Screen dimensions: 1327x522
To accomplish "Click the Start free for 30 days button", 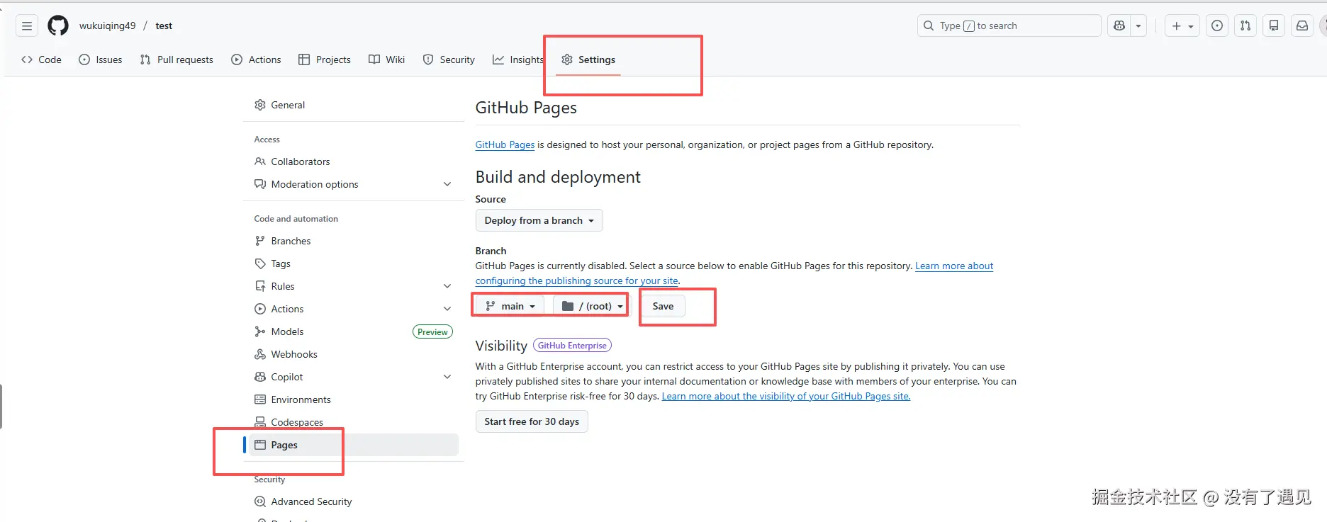I will click(x=532, y=421).
